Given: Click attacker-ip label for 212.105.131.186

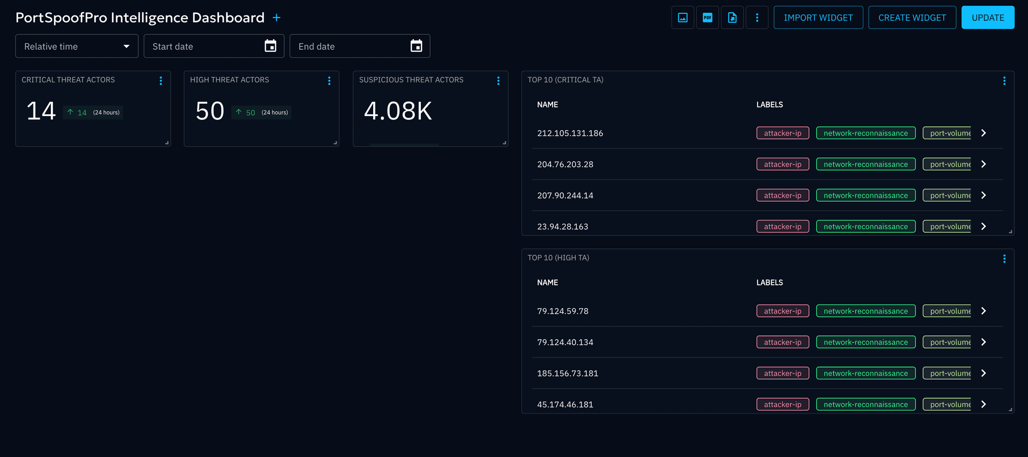Looking at the screenshot, I should coord(782,133).
